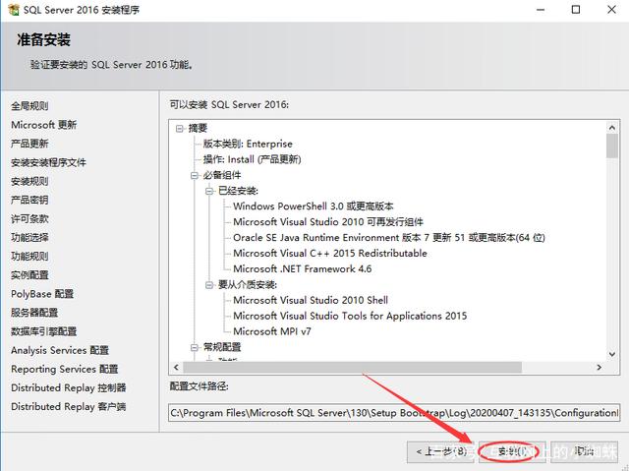Image resolution: width=629 pixels, height=471 pixels.
Task: Select the PolyBase 配置 step
Action: tap(42, 294)
